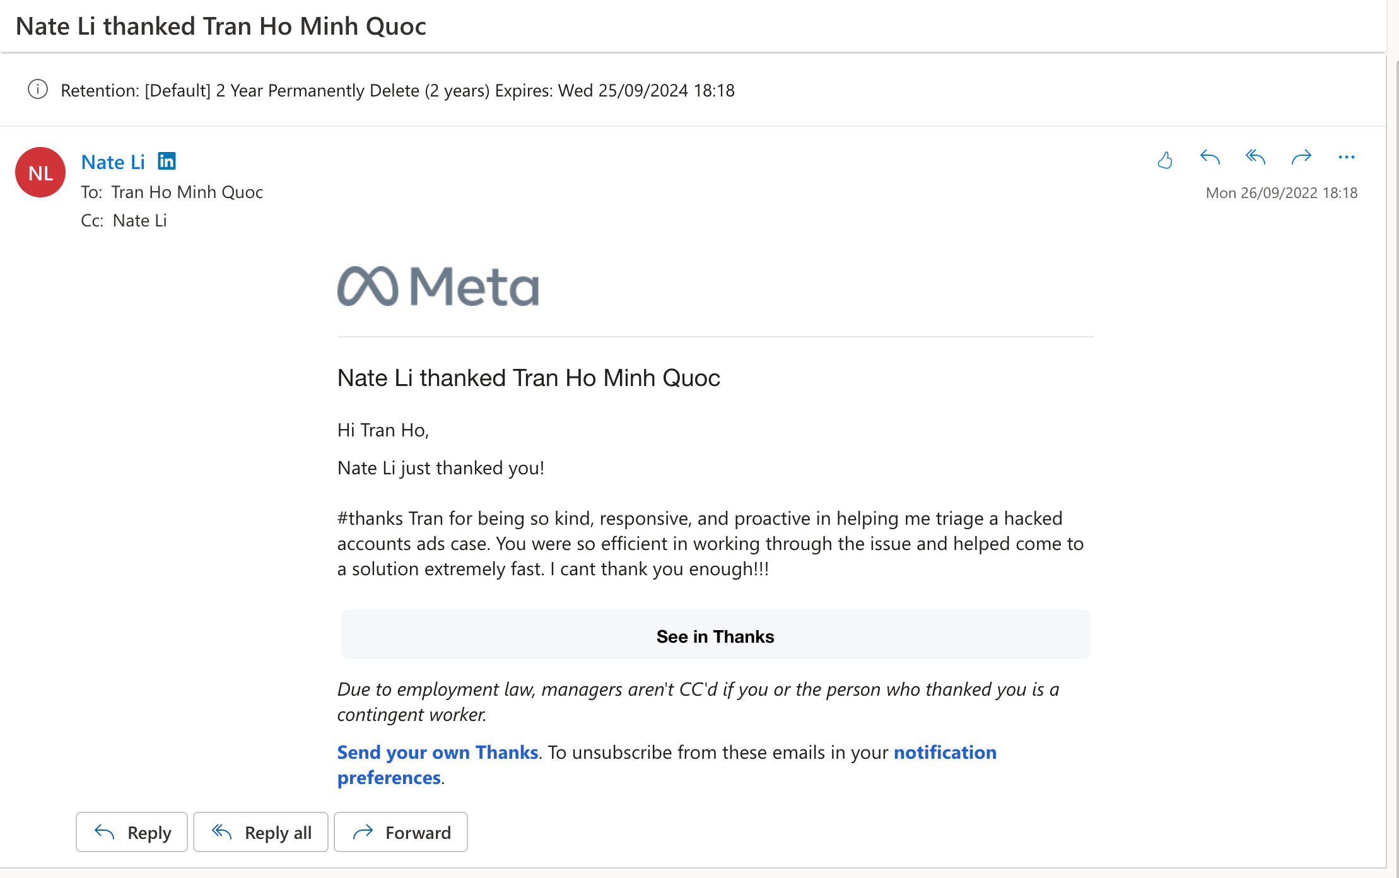
Task: Open the Send your own Thanks link
Action: tap(437, 752)
